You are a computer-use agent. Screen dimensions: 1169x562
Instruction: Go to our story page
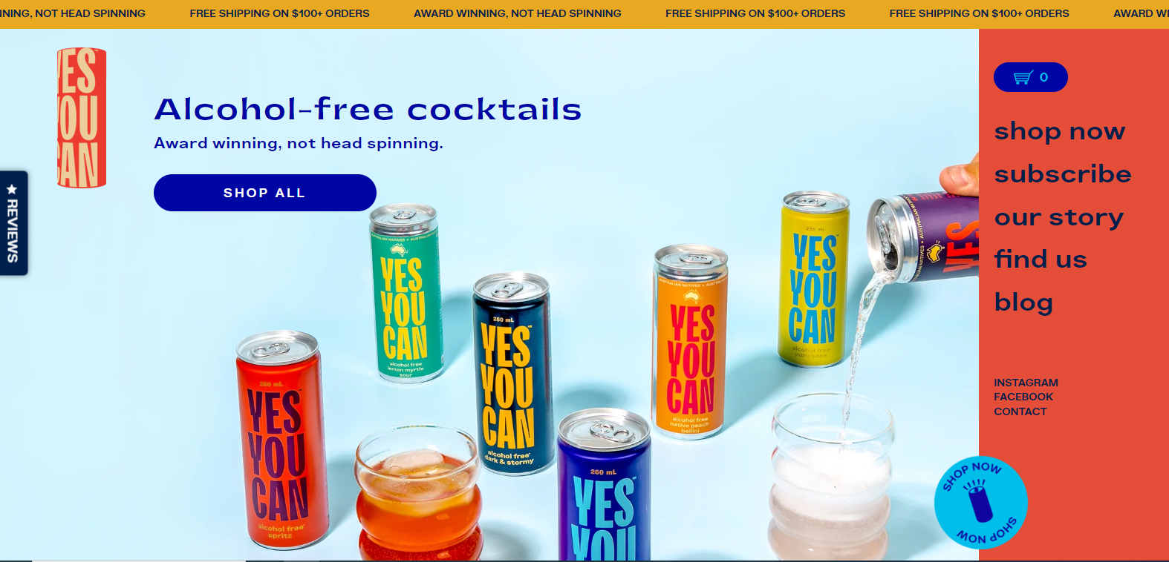click(1059, 217)
